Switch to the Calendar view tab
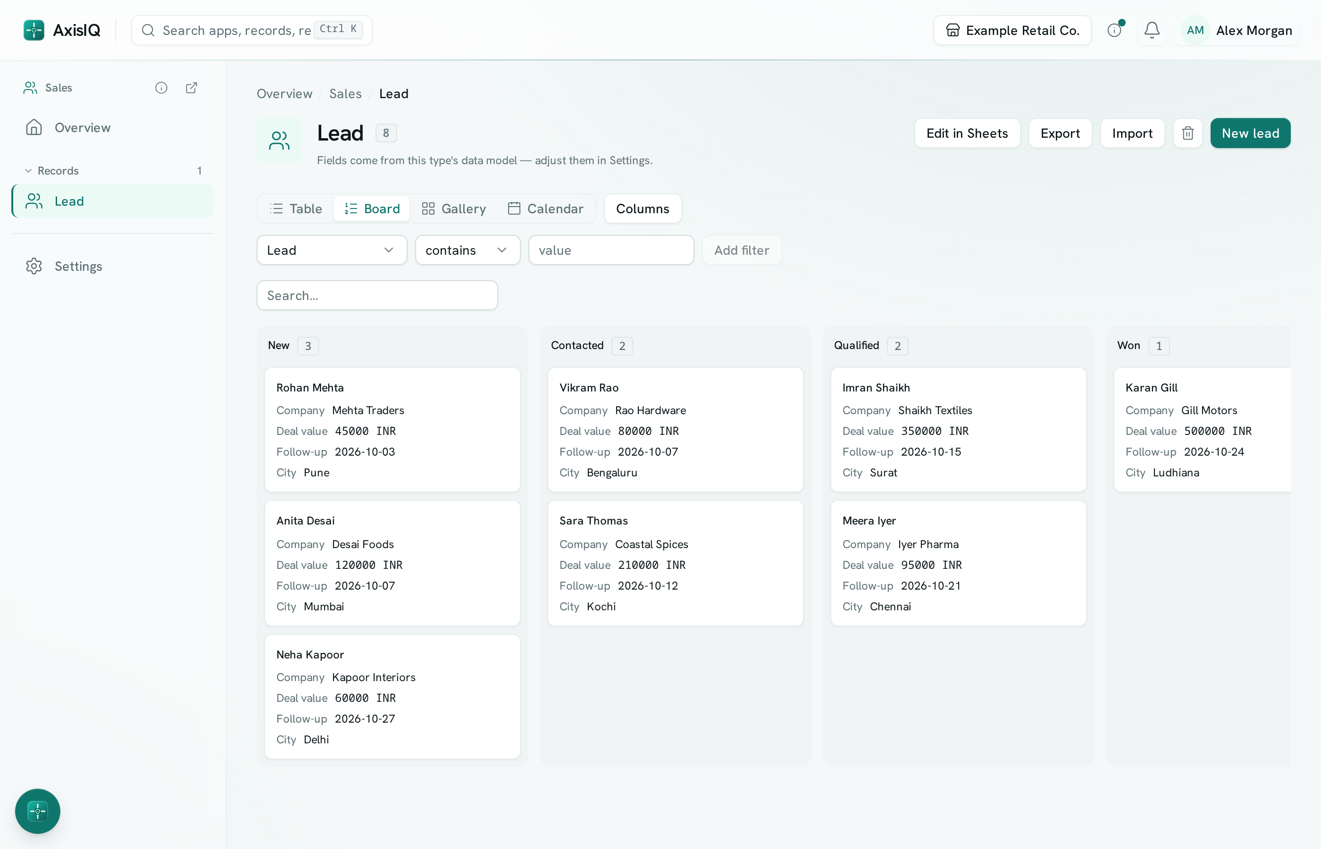 click(x=545, y=208)
